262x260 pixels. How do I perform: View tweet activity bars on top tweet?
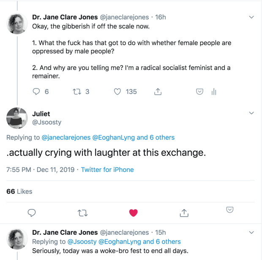click(213, 91)
